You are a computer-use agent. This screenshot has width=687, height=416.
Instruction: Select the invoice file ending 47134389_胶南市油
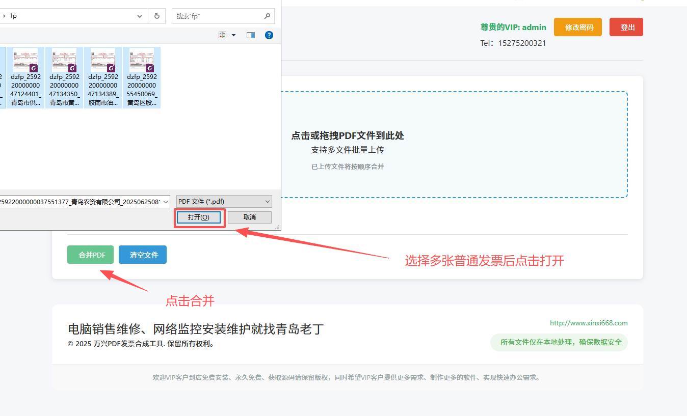(103, 77)
